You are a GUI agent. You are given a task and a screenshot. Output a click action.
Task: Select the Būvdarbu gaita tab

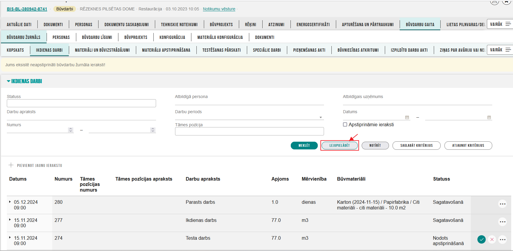(420, 24)
